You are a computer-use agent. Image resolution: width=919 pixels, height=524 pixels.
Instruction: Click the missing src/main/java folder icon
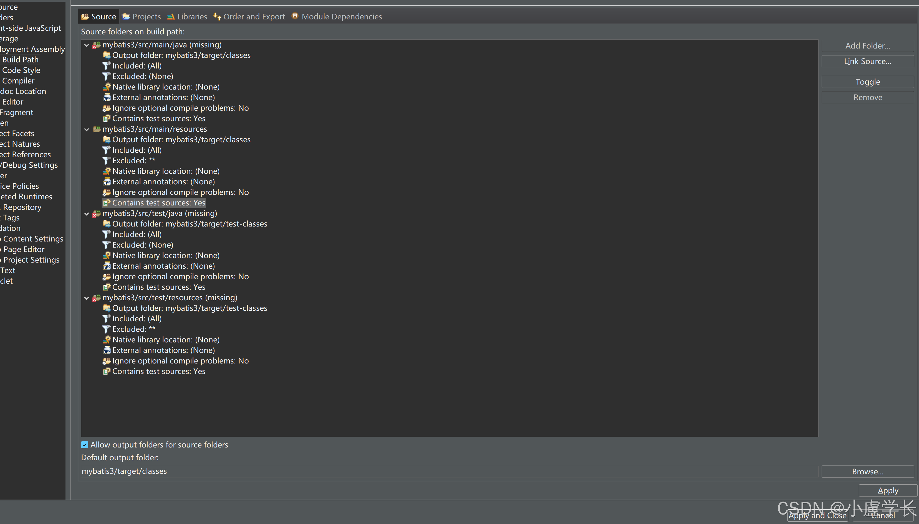click(97, 45)
